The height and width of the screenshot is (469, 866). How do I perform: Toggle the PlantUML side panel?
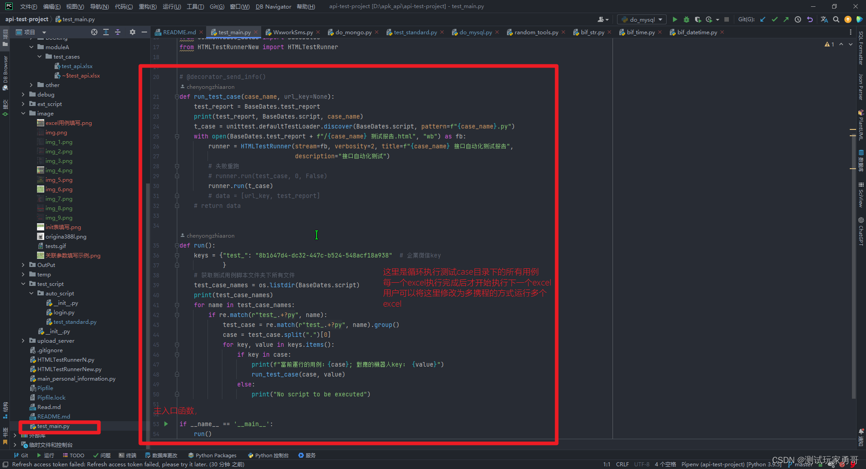[x=861, y=125]
